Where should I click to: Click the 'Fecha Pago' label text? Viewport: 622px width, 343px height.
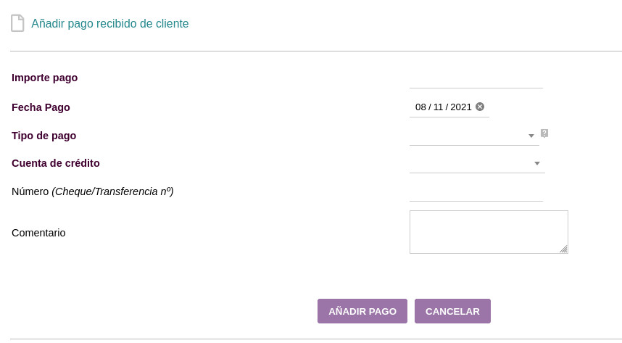coord(41,107)
